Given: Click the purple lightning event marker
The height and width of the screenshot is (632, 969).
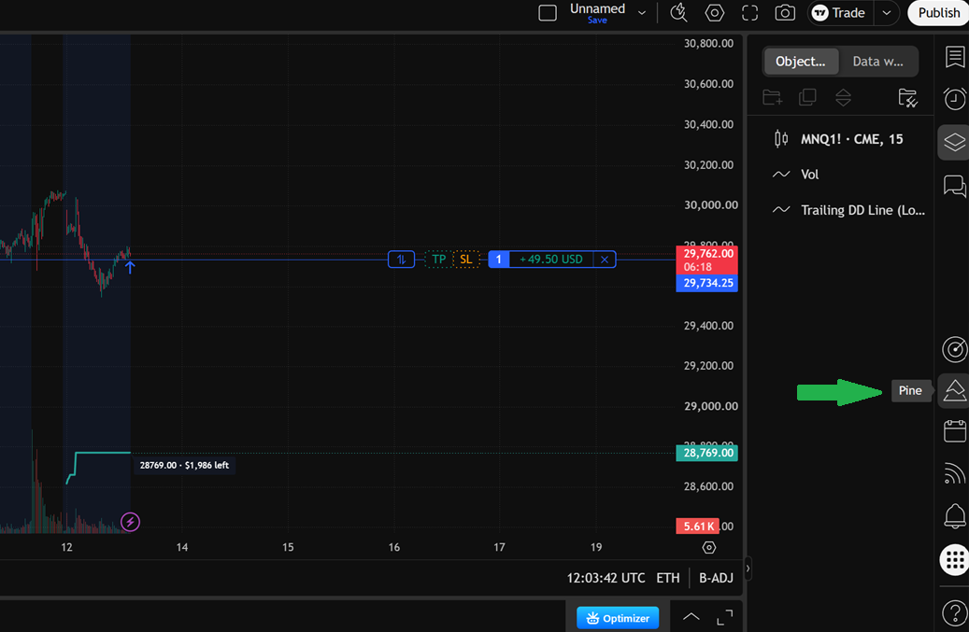Looking at the screenshot, I should (x=130, y=522).
